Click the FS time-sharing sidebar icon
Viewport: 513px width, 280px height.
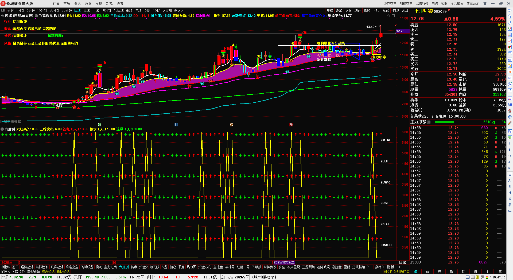pyautogui.click(x=510, y=131)
